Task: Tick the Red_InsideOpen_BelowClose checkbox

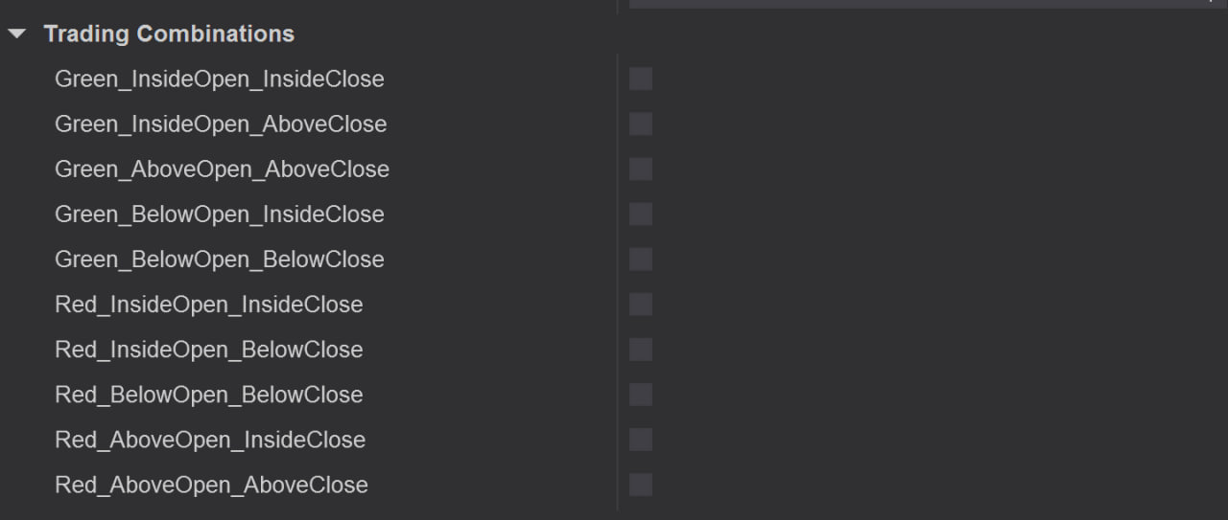Action: coord(641,349)
